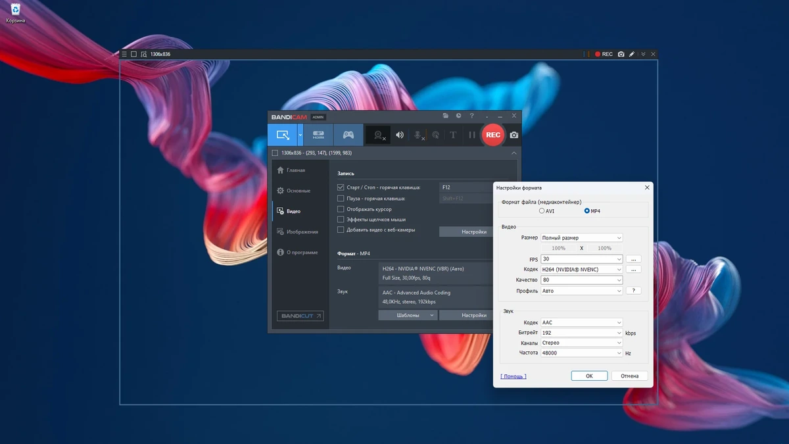Start recording with the big REC button
This screenshot has width=789, height=444.
click(493, 135)
